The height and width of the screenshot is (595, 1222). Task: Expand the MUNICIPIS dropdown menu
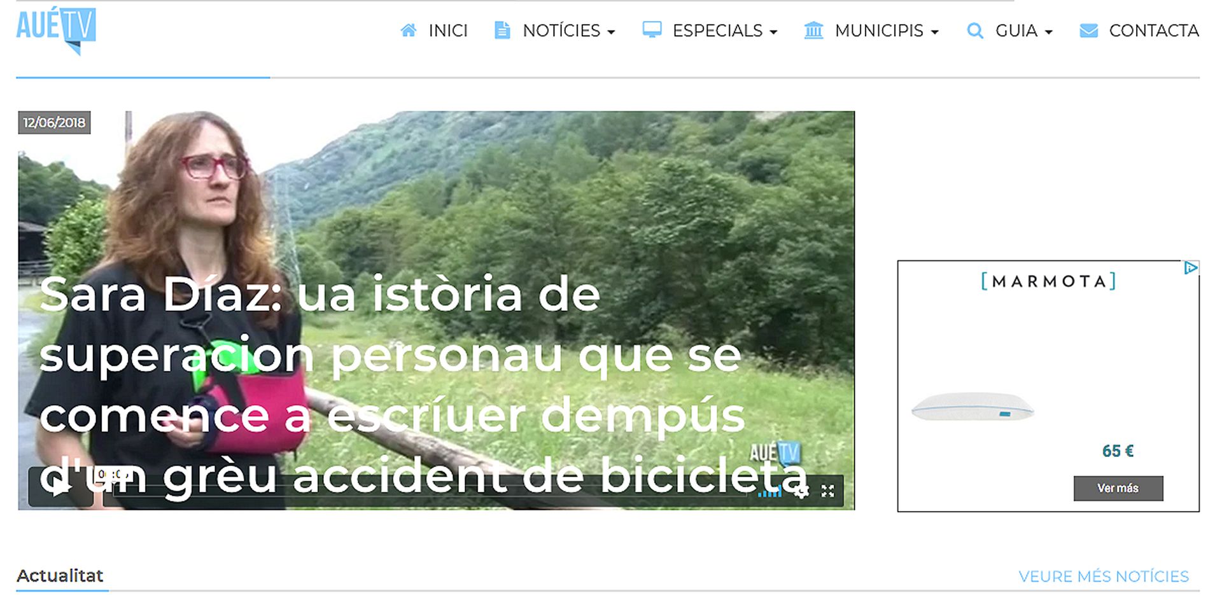pos(887,31)
